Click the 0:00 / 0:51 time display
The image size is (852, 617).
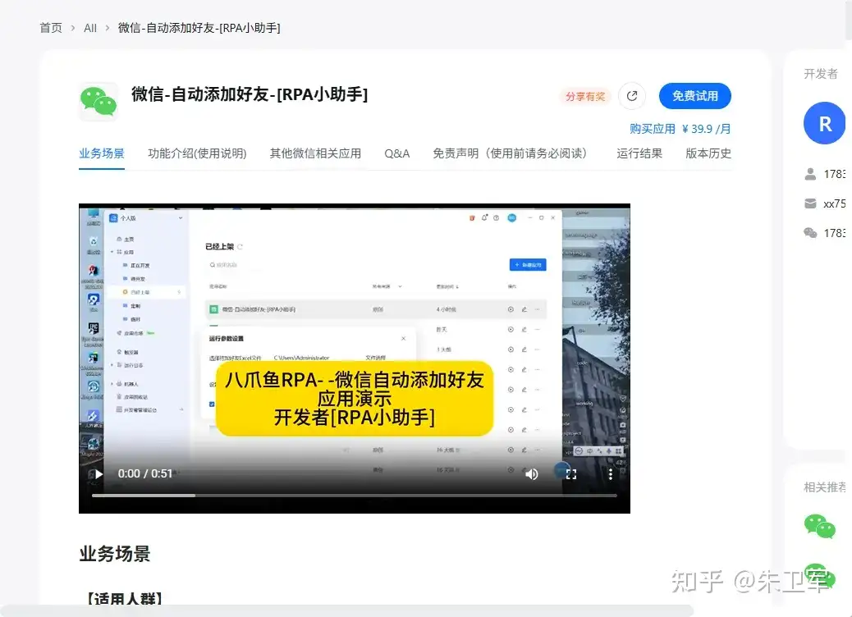click(145, 474)
